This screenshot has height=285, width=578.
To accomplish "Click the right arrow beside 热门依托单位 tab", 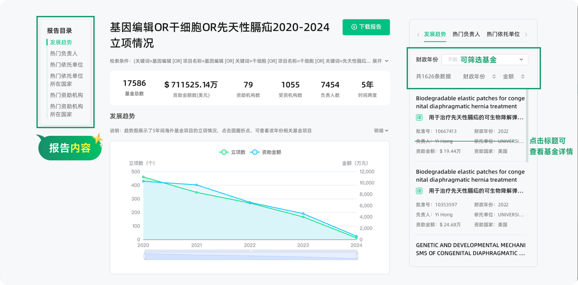I will coord(526,35).
